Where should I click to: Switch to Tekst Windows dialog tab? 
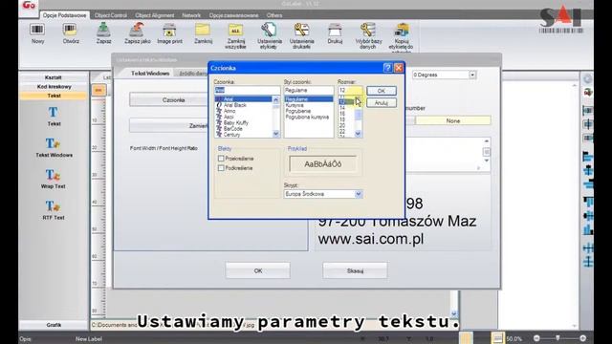[x=150, y=74]
